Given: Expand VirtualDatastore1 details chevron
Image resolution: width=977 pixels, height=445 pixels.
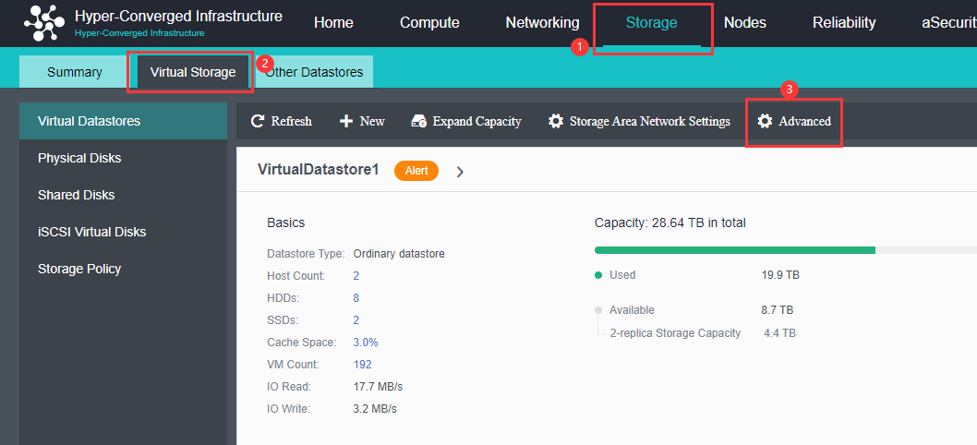Looking at the screenshot, I should tap(460, 172).
